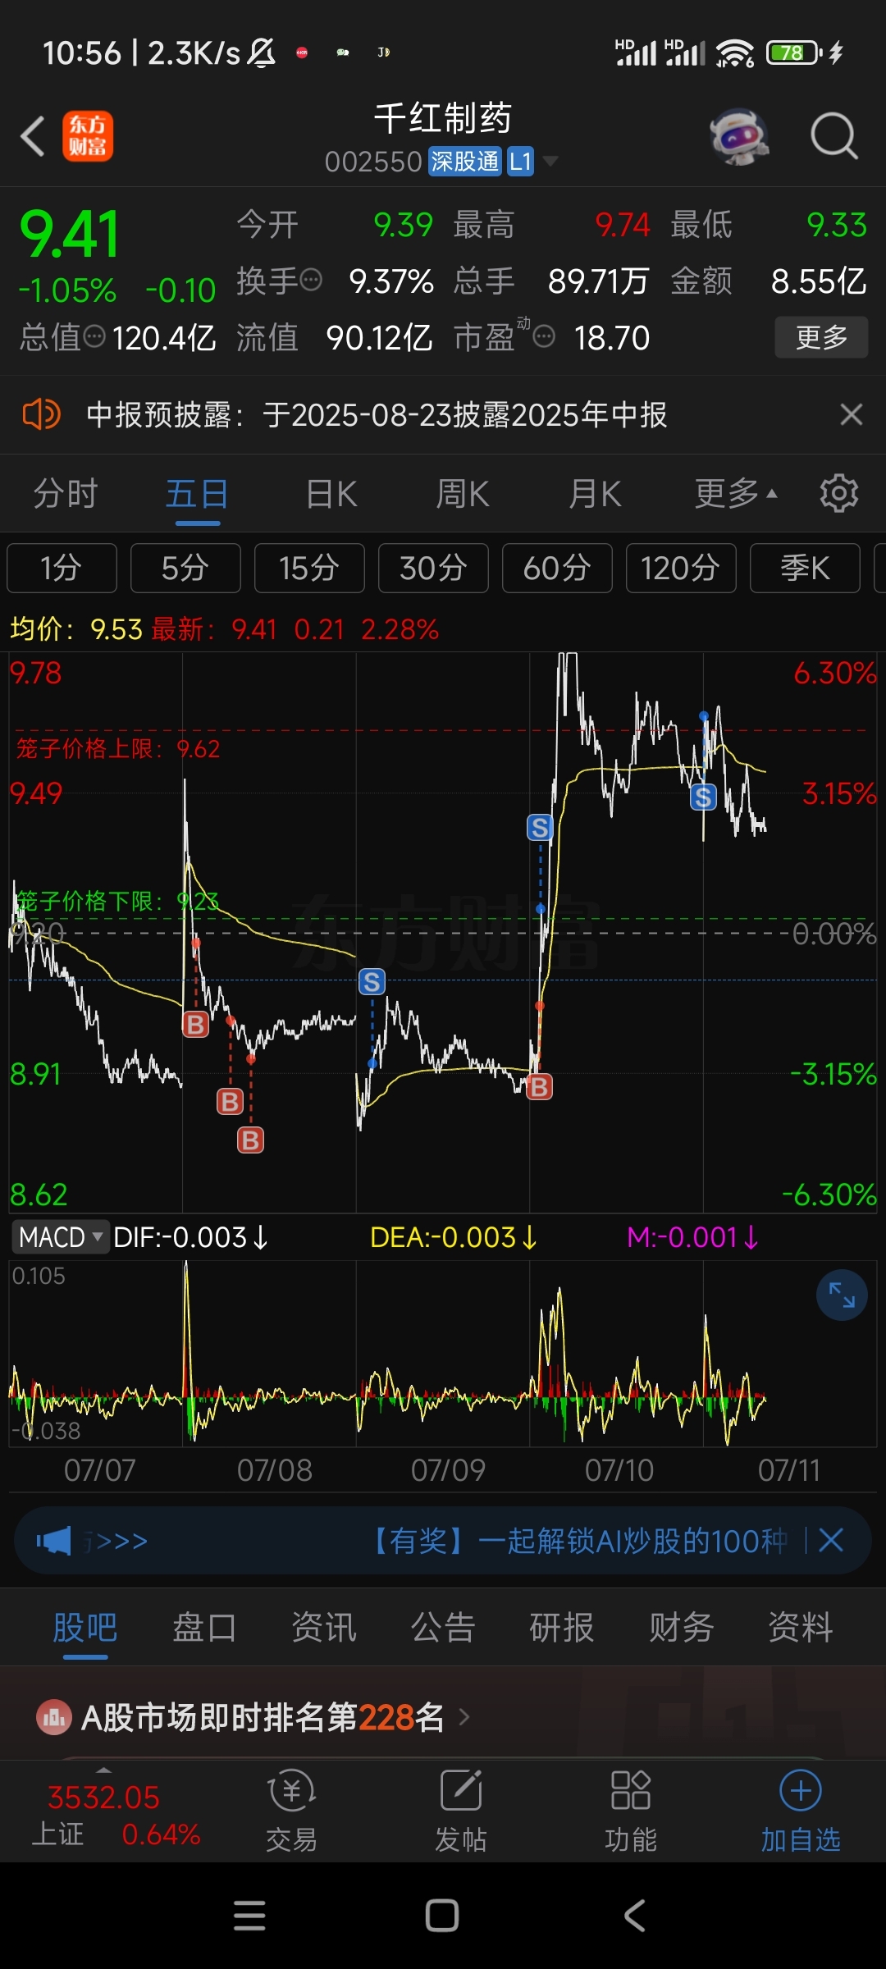Select the 30分 interval button

[x=433, y=568]
